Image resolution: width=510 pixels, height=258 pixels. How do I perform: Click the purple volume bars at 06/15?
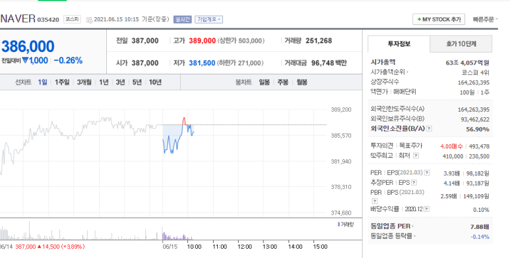tap(177, 236)
